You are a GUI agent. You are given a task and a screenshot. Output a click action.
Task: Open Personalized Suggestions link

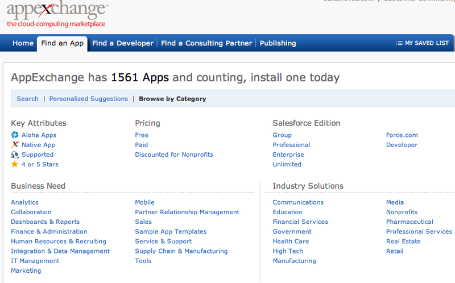(89, 99)
